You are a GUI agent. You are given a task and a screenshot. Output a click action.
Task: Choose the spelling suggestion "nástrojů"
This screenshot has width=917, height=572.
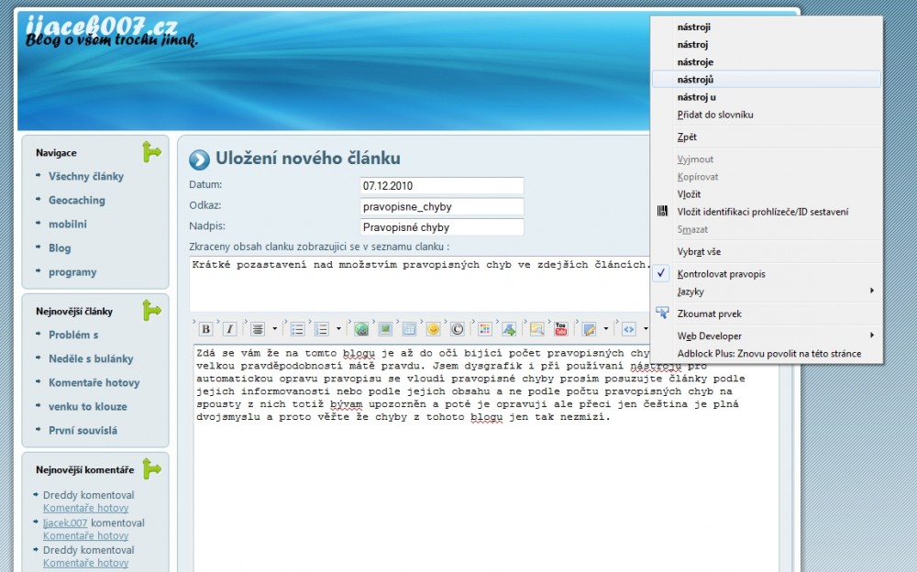pos(696,80)
